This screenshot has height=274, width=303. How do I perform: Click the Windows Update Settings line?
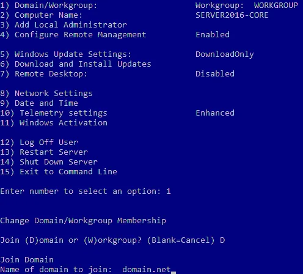(x=65, y=54)
